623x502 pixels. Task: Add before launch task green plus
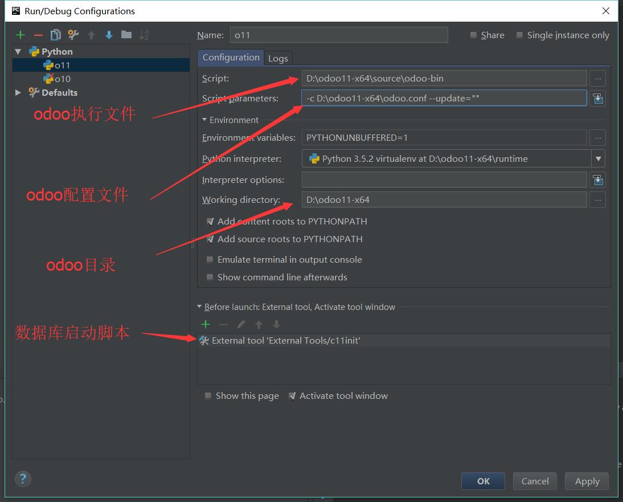click(206, 324)
